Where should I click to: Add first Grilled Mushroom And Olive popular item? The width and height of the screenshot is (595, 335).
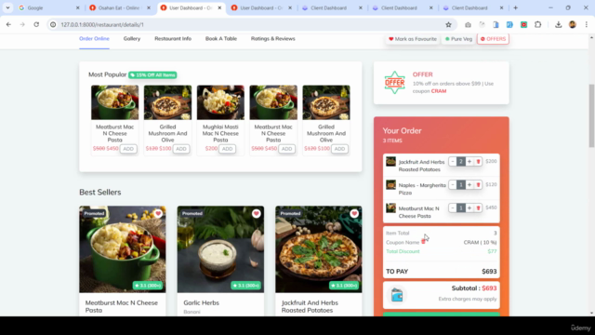click(181, 149)
